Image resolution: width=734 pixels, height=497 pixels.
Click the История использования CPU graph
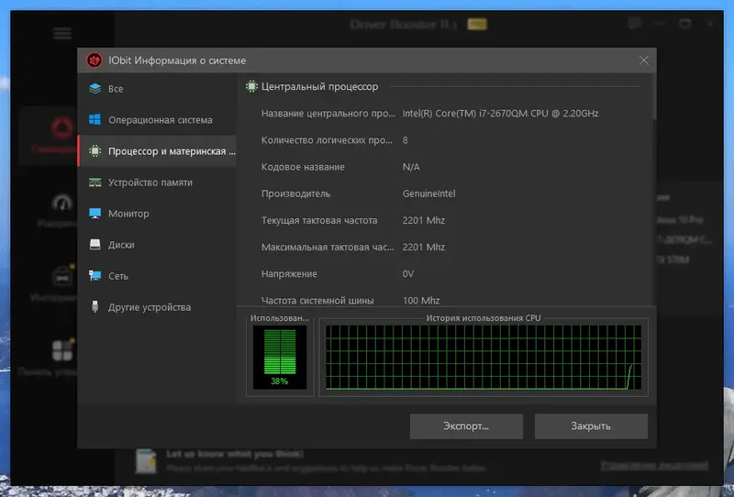(484, 357)
